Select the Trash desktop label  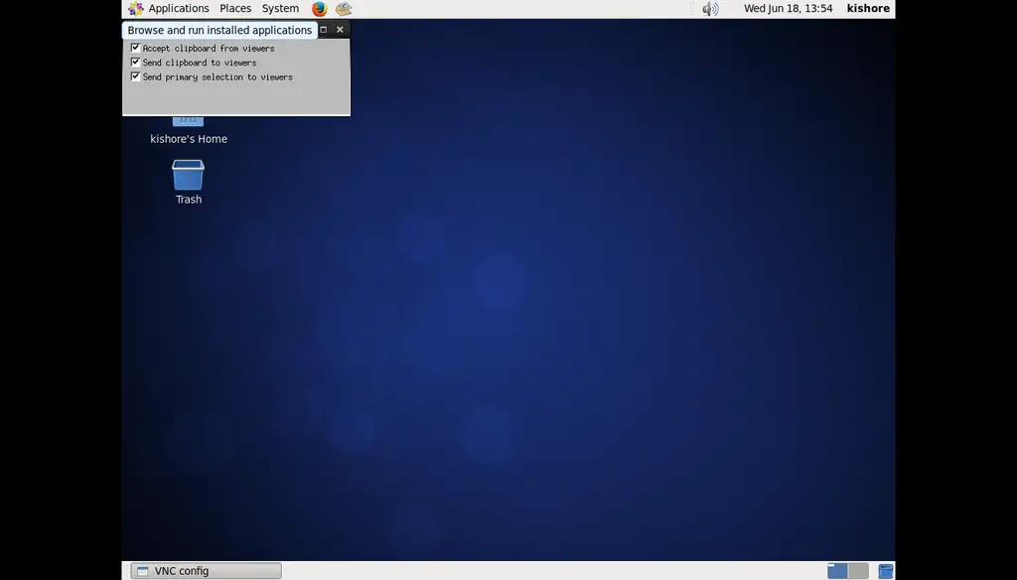point(189,200)
